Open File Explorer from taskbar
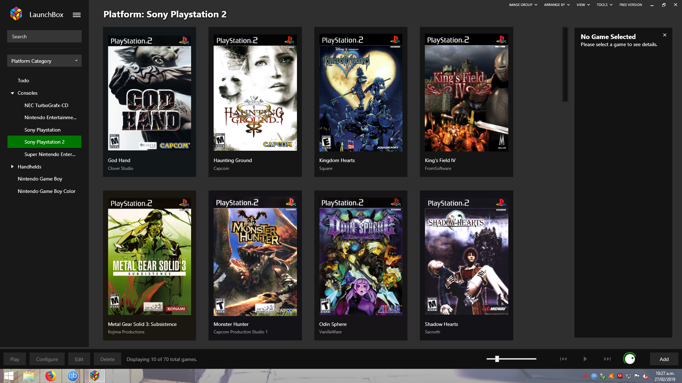 tap(29, 376)
